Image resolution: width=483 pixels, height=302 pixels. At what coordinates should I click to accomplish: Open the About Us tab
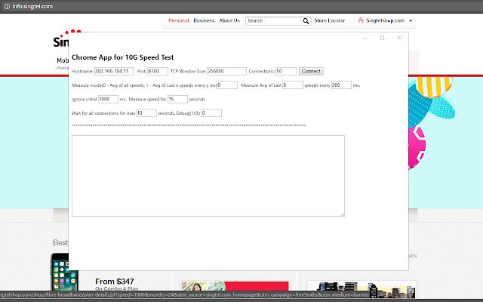click(x=229, y=20)
